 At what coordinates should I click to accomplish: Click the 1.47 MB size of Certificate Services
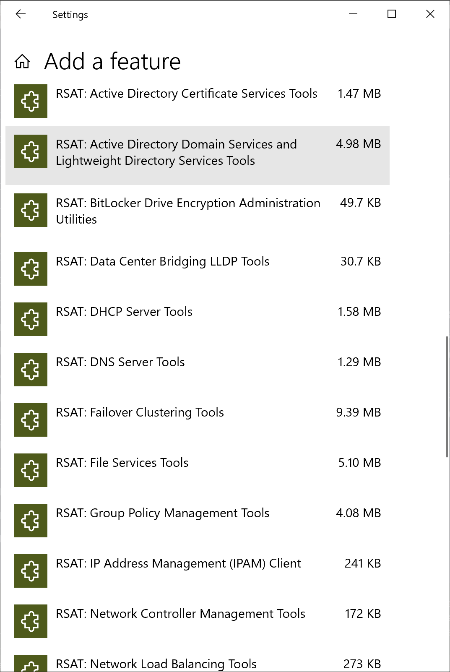pyautogui.click(x=359, y=94)
